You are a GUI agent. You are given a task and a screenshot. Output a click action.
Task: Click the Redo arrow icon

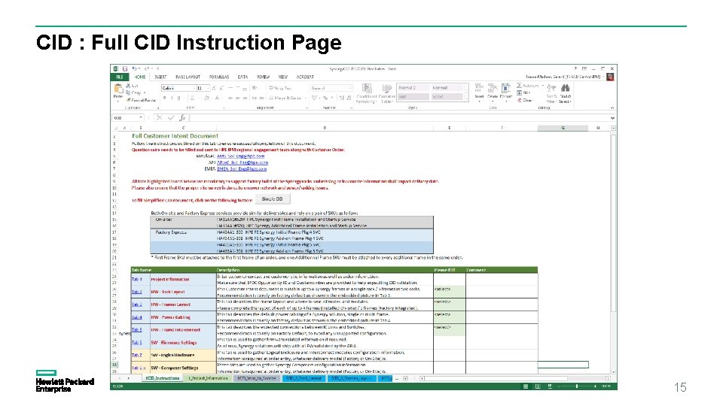tap(147, 68)
